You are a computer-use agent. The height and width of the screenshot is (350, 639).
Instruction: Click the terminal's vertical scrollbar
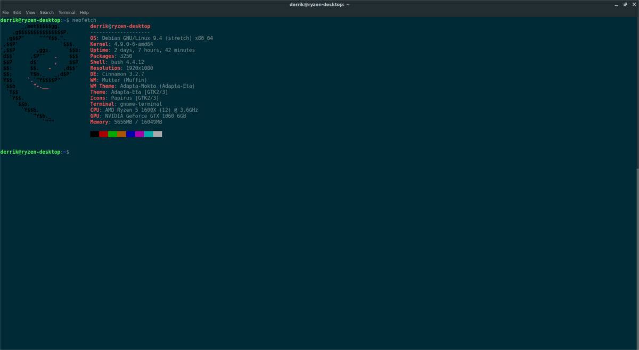[637, 258]
